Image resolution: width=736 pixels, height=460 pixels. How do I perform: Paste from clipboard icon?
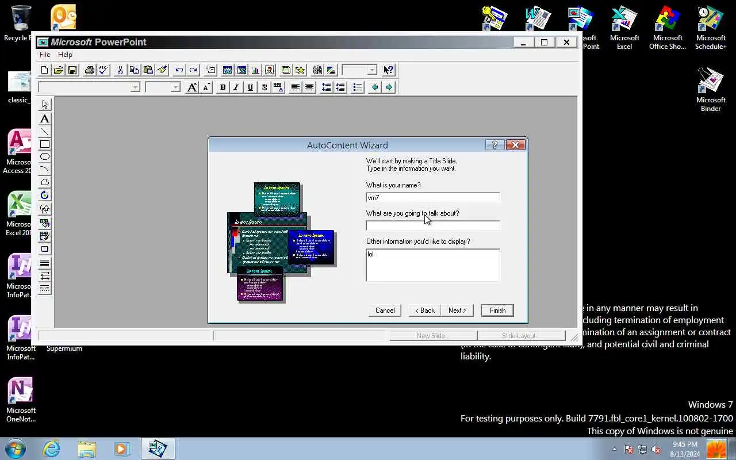coord(148,70)
